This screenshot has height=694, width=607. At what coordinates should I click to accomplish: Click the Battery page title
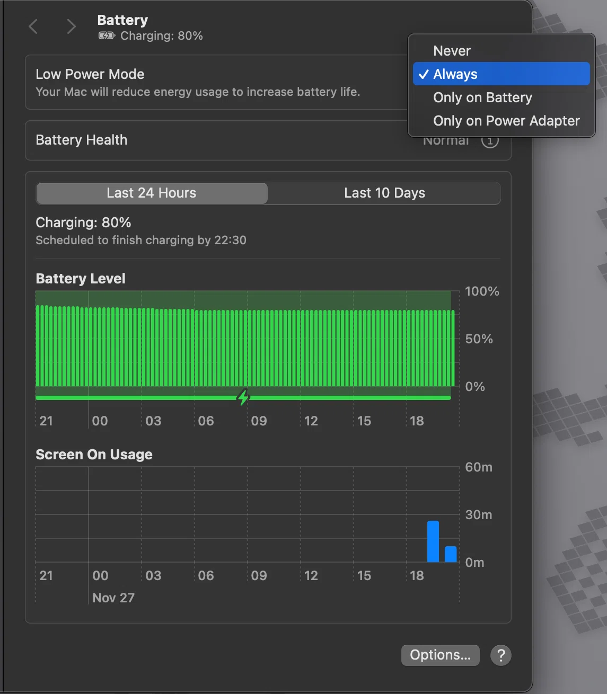[122, 20]
